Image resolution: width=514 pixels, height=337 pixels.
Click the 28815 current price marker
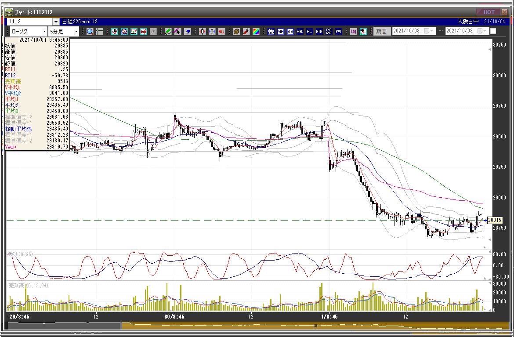pos(495,220)
